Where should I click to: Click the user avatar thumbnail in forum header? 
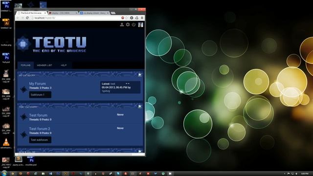click(x=140, y=24)
